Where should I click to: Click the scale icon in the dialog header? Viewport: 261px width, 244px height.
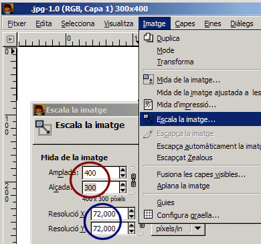pos(43,127)
